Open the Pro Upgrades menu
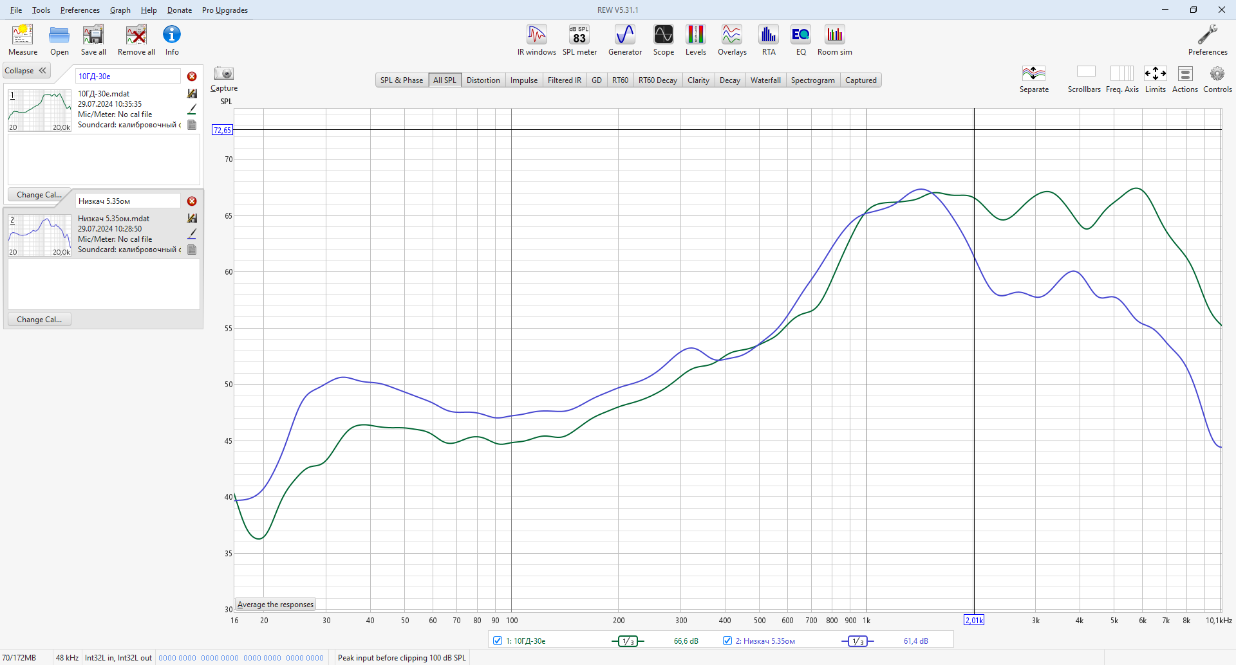Screen dimensions: 1236x665 [x=225, y=10]
